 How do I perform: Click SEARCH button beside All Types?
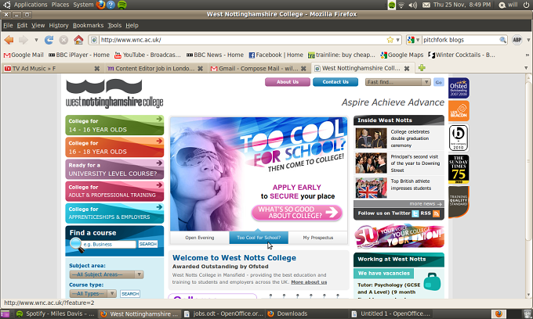pos(130,294)
